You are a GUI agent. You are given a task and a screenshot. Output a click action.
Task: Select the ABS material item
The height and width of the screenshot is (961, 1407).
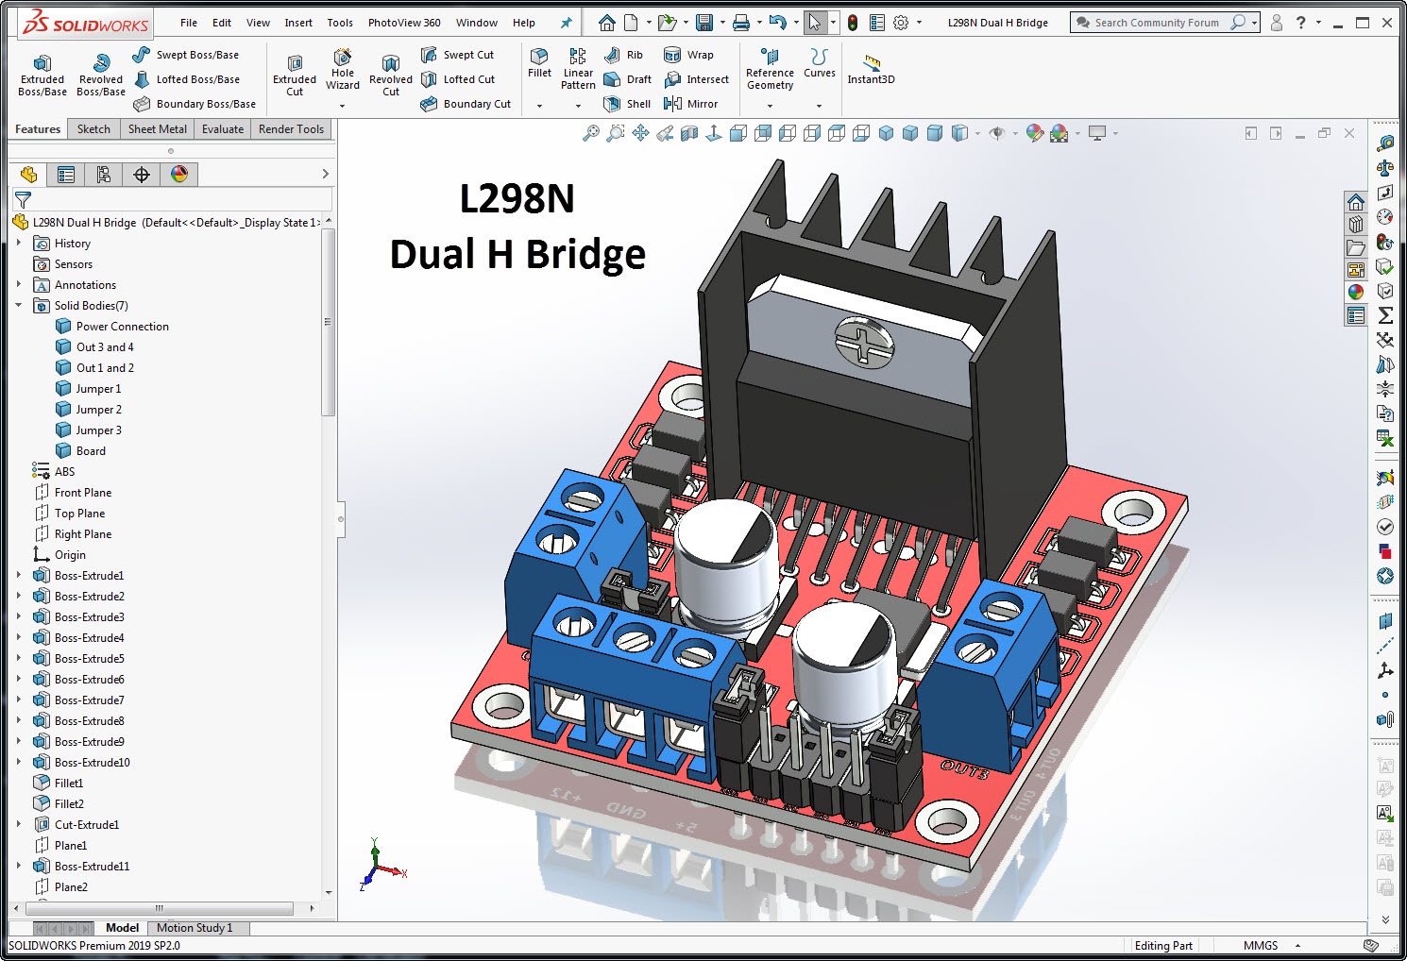point(64,472)
